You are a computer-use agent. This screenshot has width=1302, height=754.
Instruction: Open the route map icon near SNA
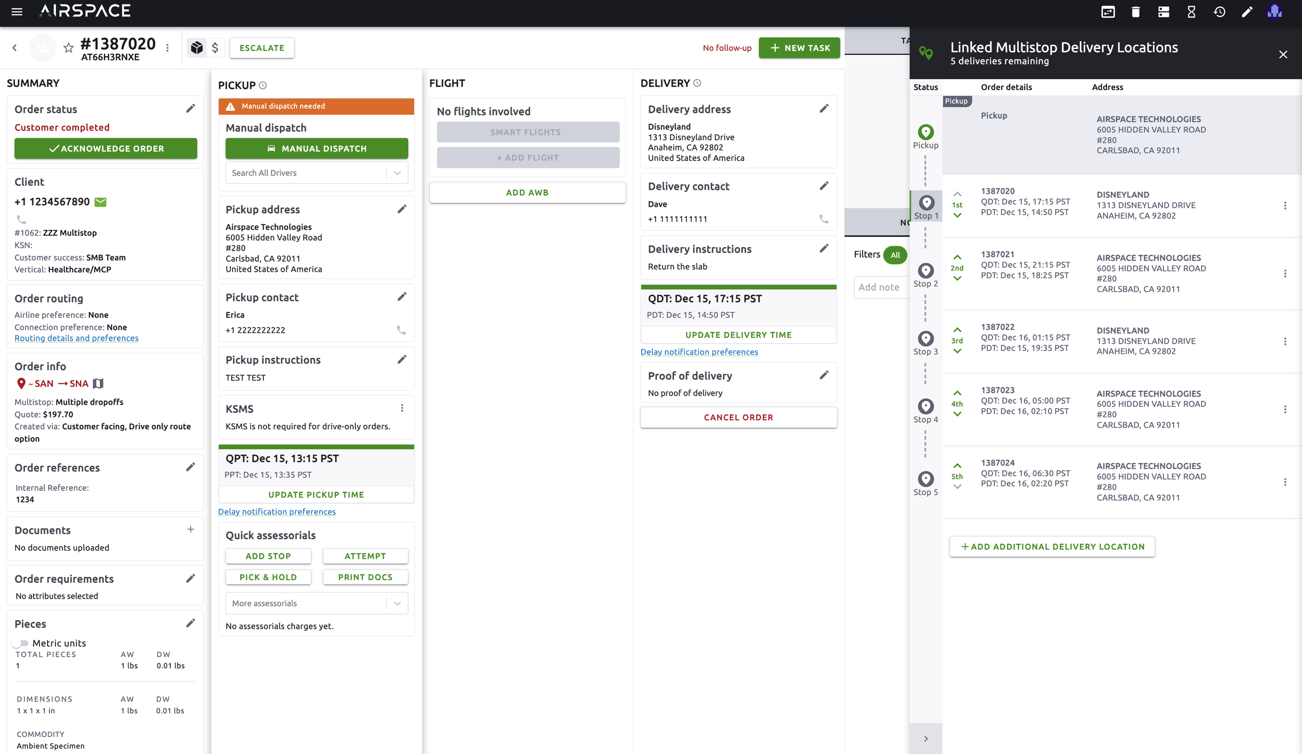pyautogui.click(x=98, y=384)
